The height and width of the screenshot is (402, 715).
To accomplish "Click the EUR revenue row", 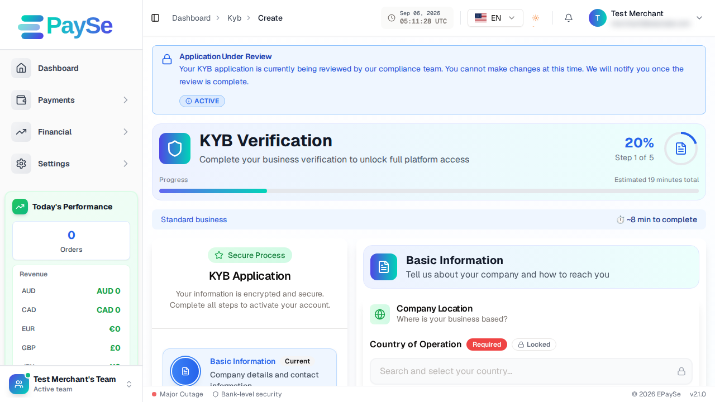I will (x=71, y=329).
